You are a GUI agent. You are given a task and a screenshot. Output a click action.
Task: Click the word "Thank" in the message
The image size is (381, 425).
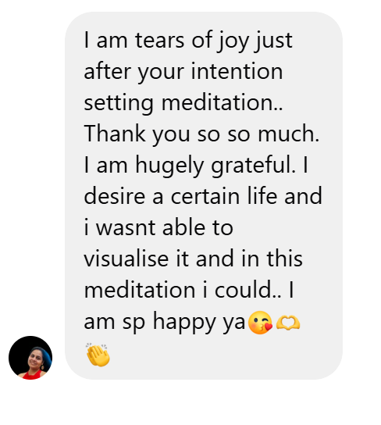tap(115, 134)
